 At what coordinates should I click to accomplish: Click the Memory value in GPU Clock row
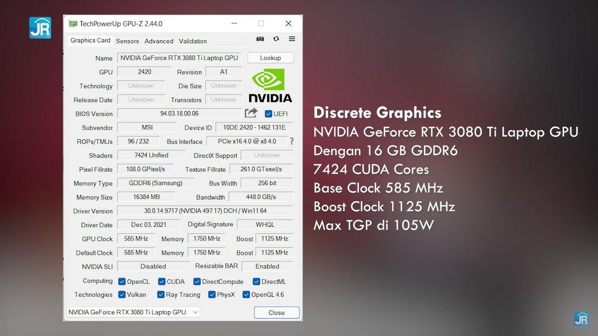[206, 239]
